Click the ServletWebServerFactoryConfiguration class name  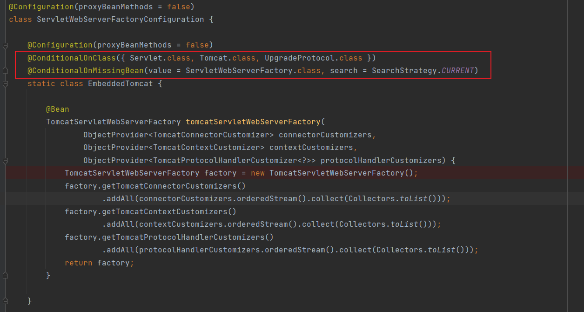[x=119, y=19]
